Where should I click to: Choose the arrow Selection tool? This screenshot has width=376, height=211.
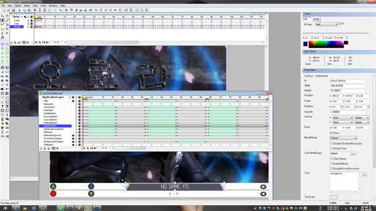click(x=3, y=20)
